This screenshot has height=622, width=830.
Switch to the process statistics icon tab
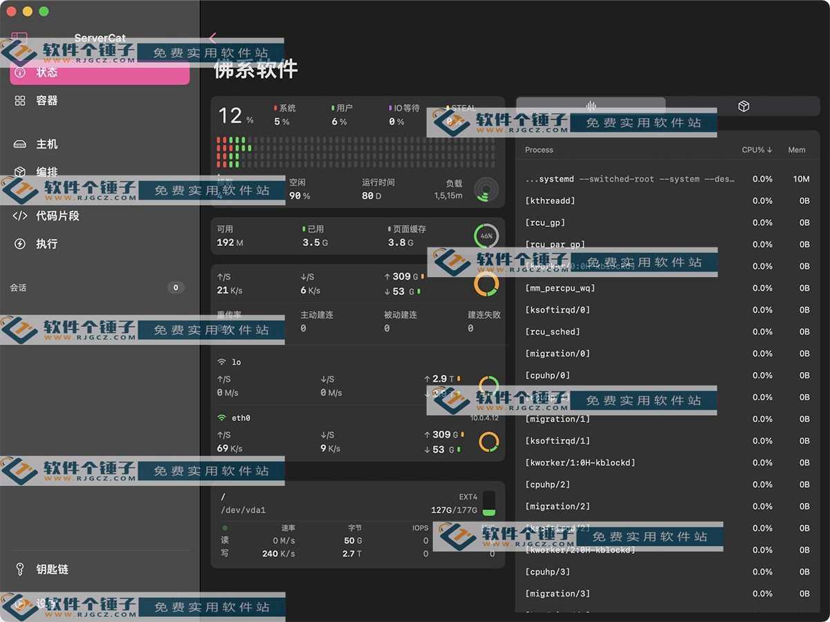(590, 105)
